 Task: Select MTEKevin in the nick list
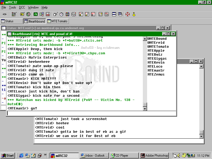pos(156,63)
